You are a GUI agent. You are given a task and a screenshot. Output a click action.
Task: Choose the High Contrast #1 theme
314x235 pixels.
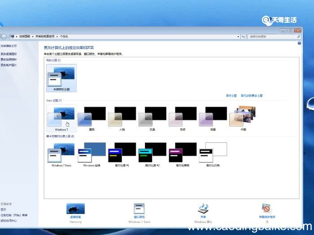pyautogui.click(x=122, y=154)
